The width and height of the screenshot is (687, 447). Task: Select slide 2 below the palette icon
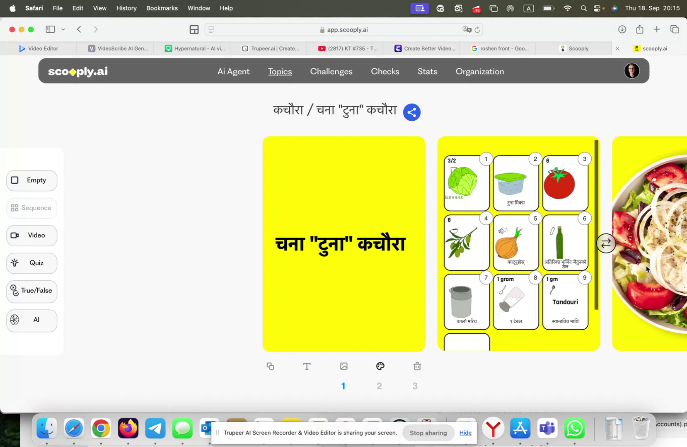[x=379, y=386]
